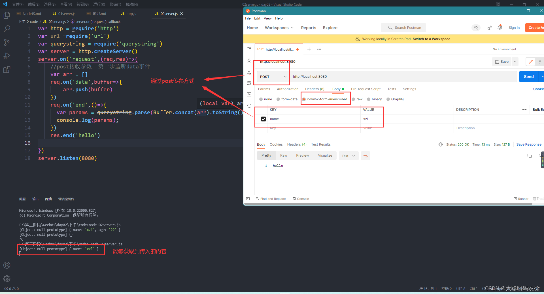Close the 02server.js editor tab
The width and height of the screenshot is (544, 294).
point(182,14)
